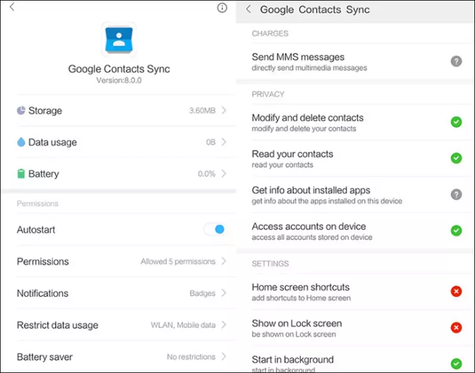The height and width of the screenshot is (373, 475).
Task: Select Home screen shortcuts title
Action: [x=300, y=287]
